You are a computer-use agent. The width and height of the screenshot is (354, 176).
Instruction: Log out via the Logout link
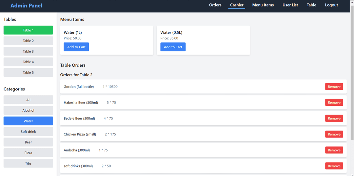point(331,5)
